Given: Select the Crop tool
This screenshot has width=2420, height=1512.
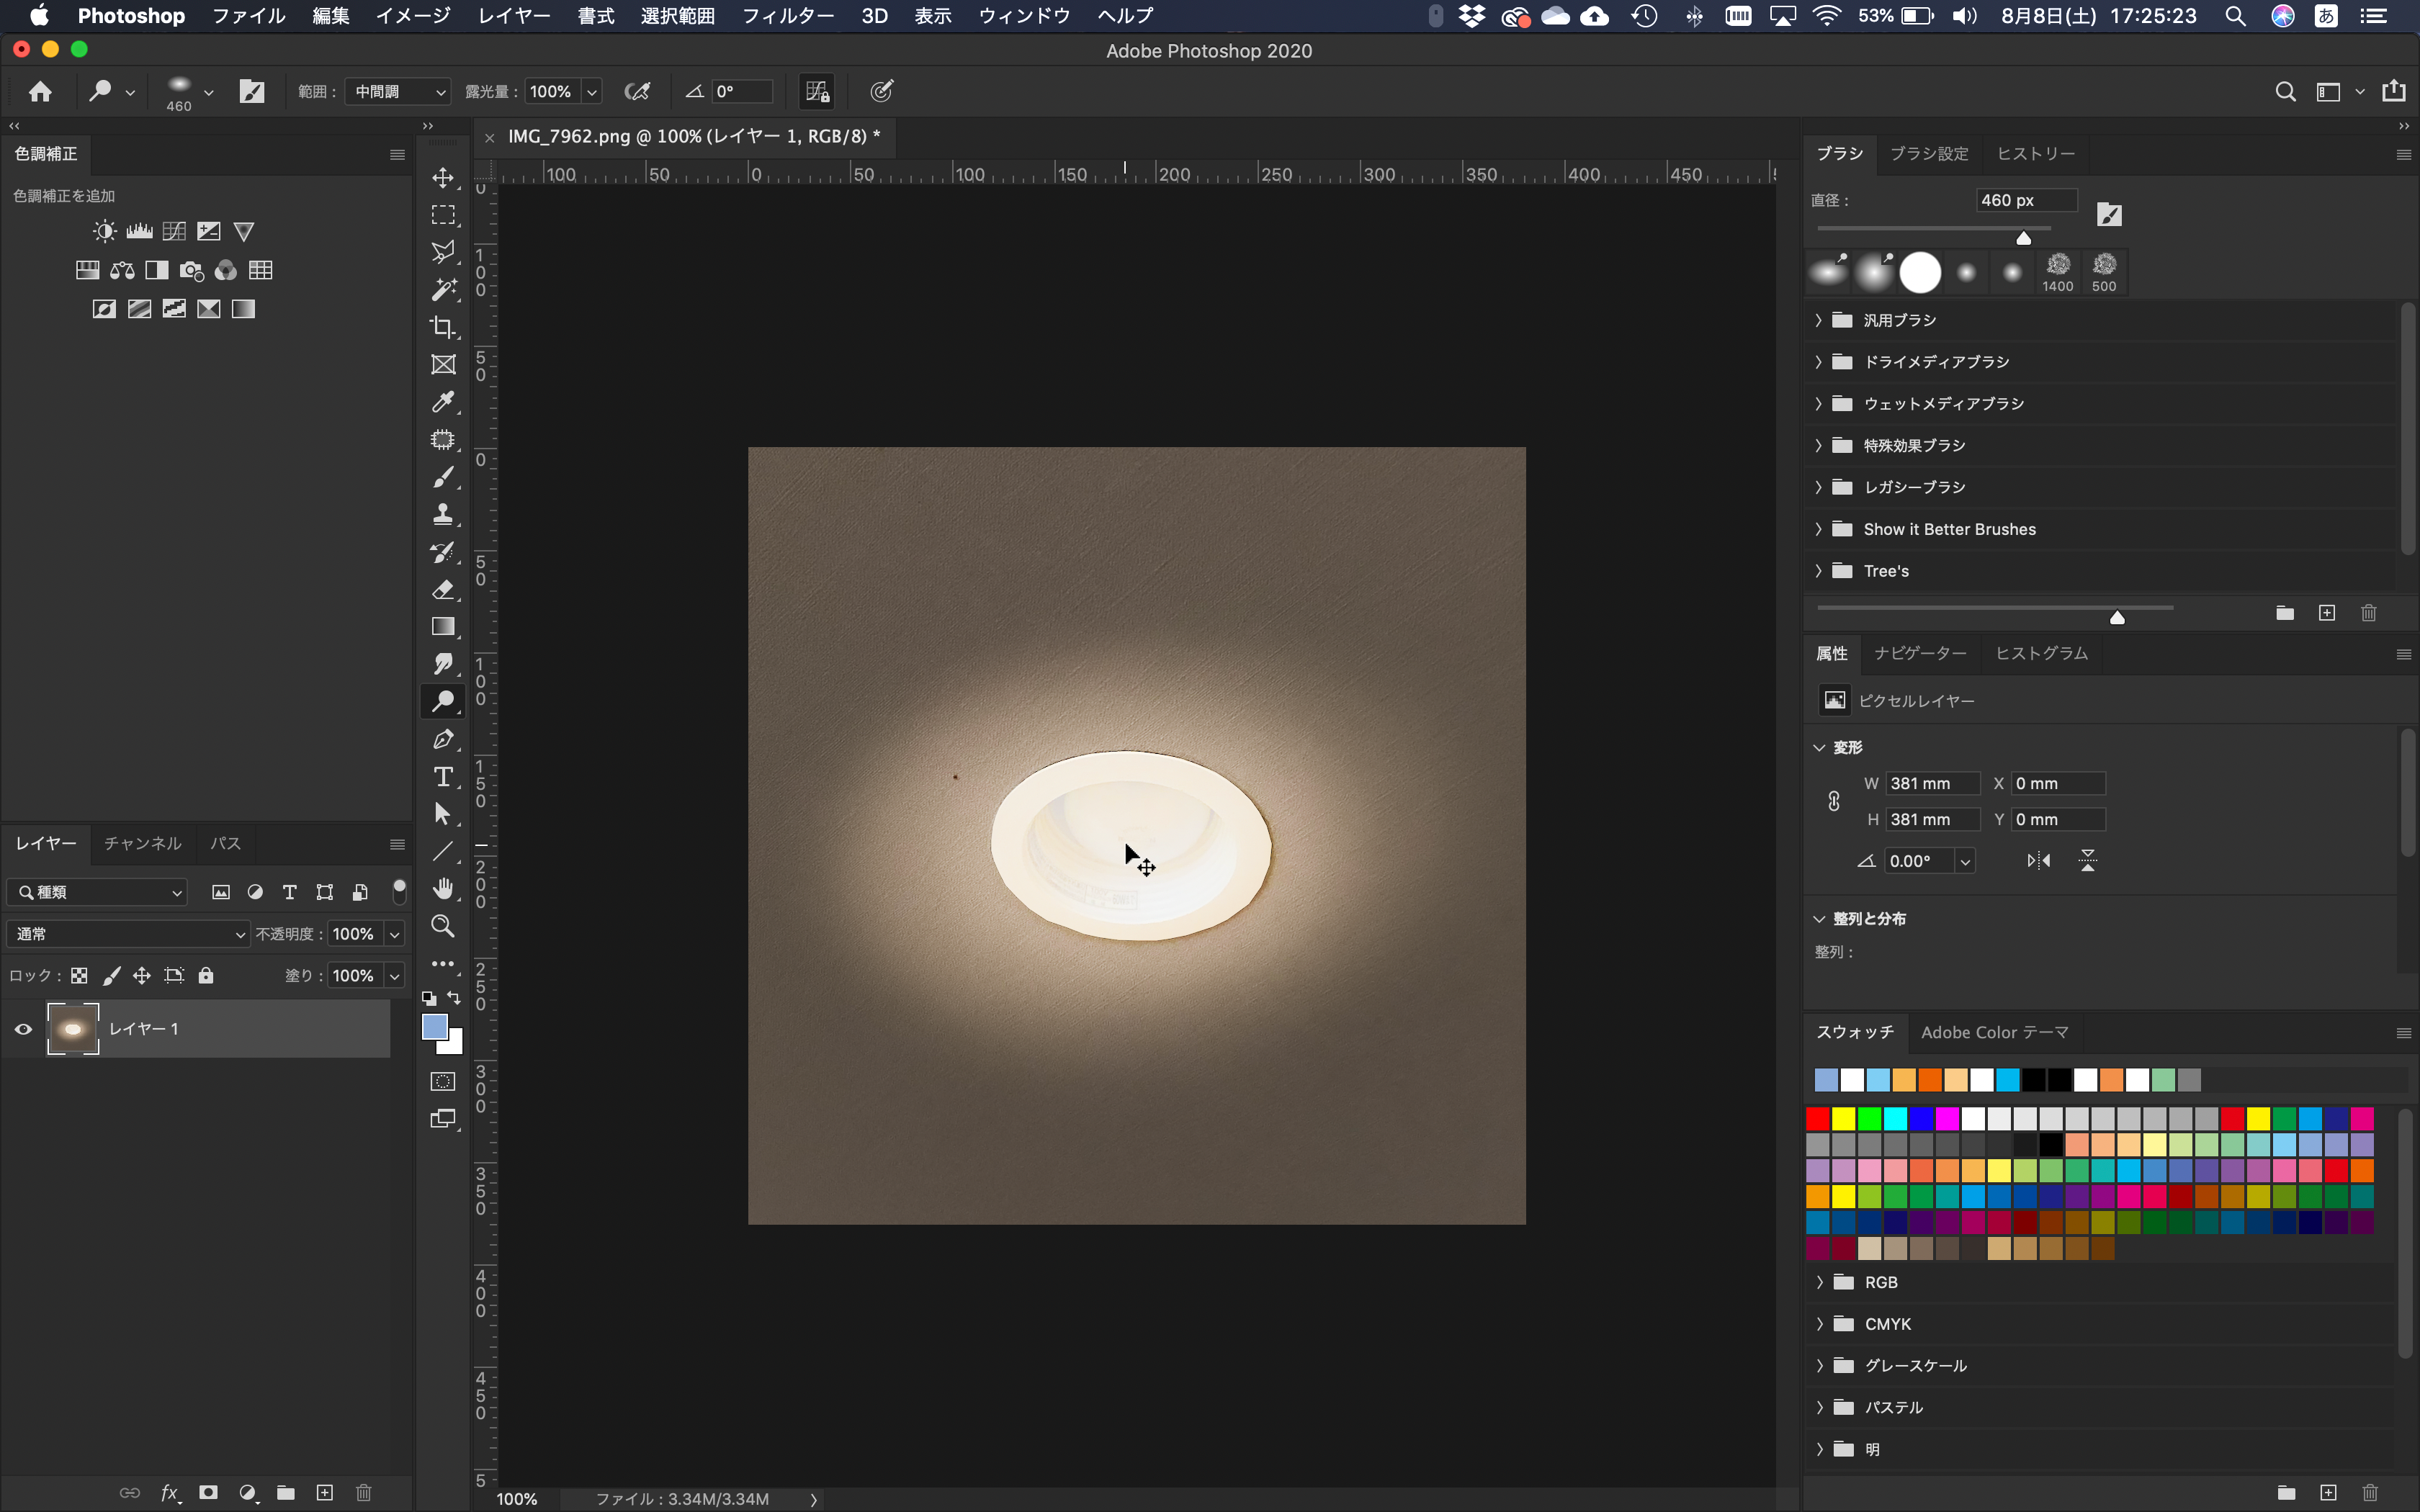Looking at the screenshot, I should [x=443, y=327].
